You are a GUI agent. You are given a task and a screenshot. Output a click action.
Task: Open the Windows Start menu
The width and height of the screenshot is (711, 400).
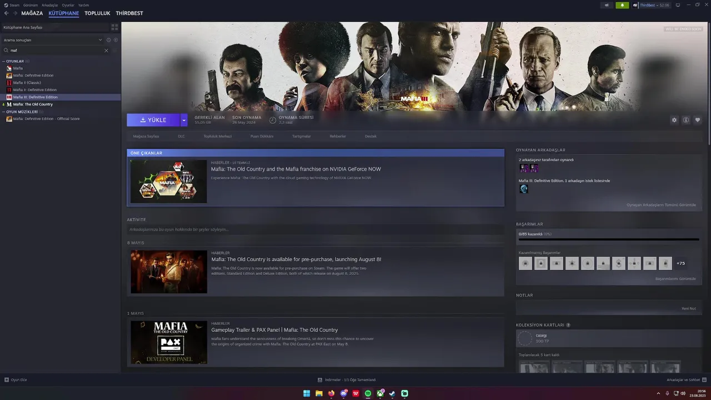click(307, 393)
